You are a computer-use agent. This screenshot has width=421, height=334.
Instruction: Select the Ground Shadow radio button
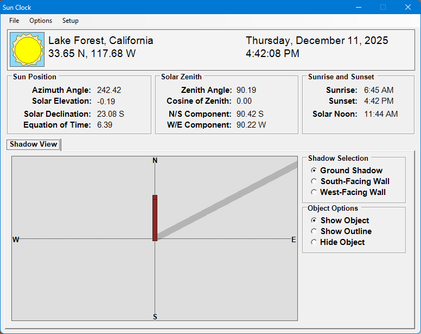pyautogui.click(x=314, y=171)
